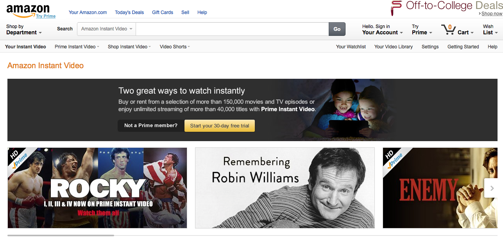The width and height of the screenshot is (503, 239).
Task: Select the Your Instant Video tab
Action: coord(25,46)
